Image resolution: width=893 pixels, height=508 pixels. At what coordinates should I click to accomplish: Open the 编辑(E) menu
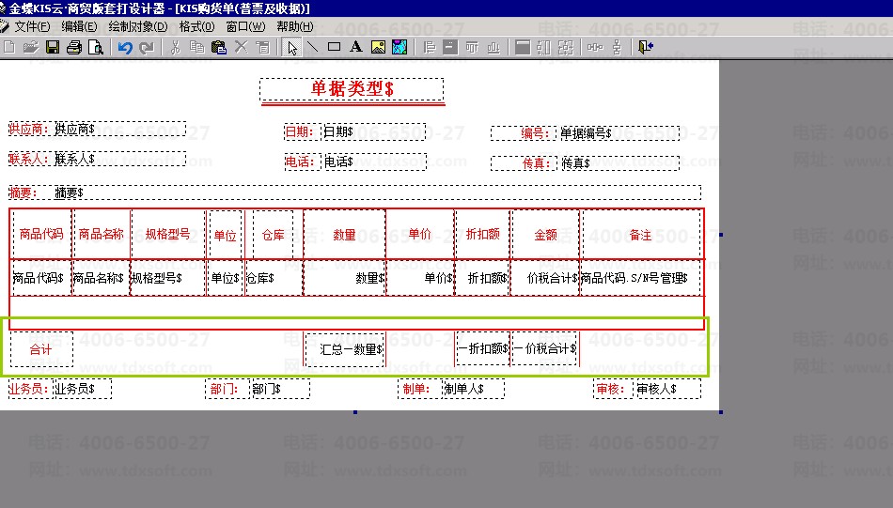tap(79, 26)
